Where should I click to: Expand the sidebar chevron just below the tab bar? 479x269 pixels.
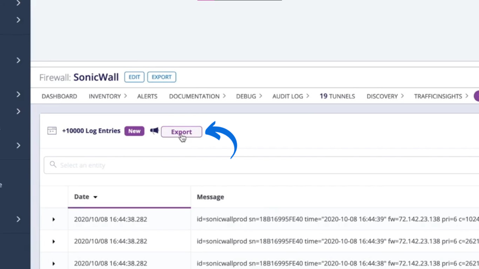click(18, 111)
